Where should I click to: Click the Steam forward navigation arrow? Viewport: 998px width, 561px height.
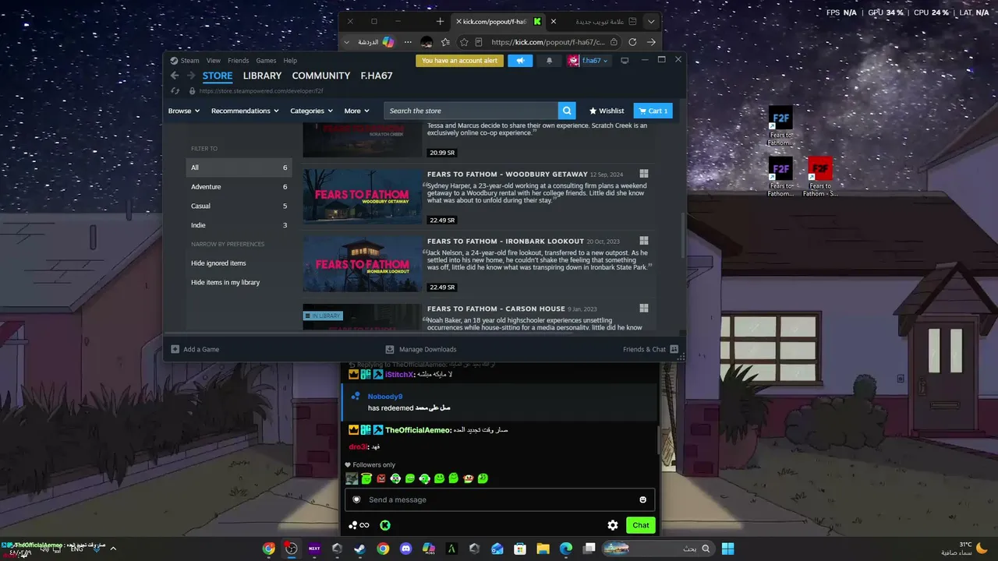[x=191, y=76]
